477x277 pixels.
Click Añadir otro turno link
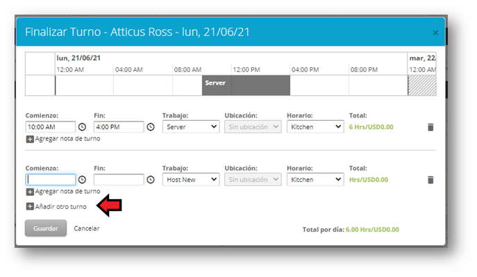tap(61, 207)
